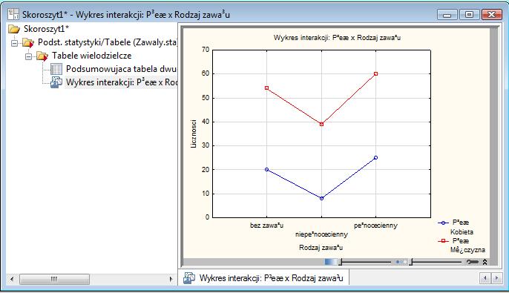The height and width of the screenshot is (293, 509).
Task: Collapse the Tabele wielodzielcze tree node
Action: pos(28,56)
